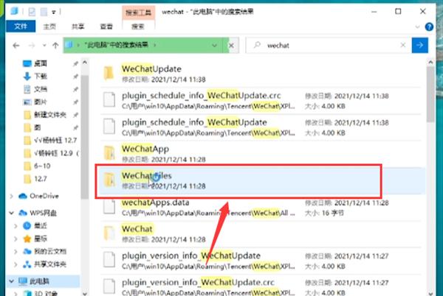This screenshot has height=296, width=443.
Task: Click main list scrollbar up arrow
Action: coord(430,62)
